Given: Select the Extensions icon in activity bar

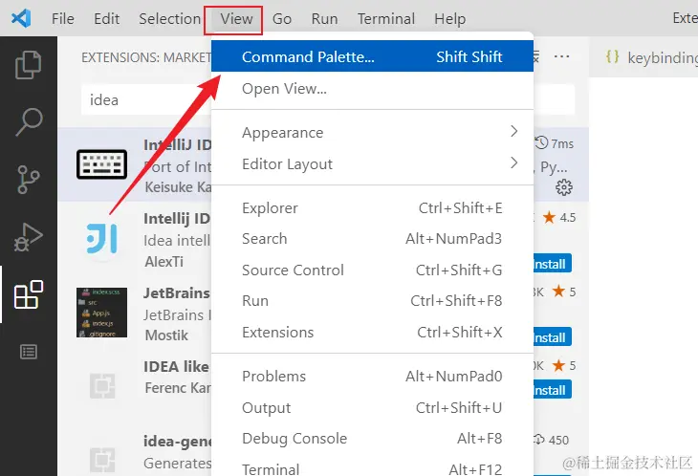Looking at the screenshot, I should (29, 294).
